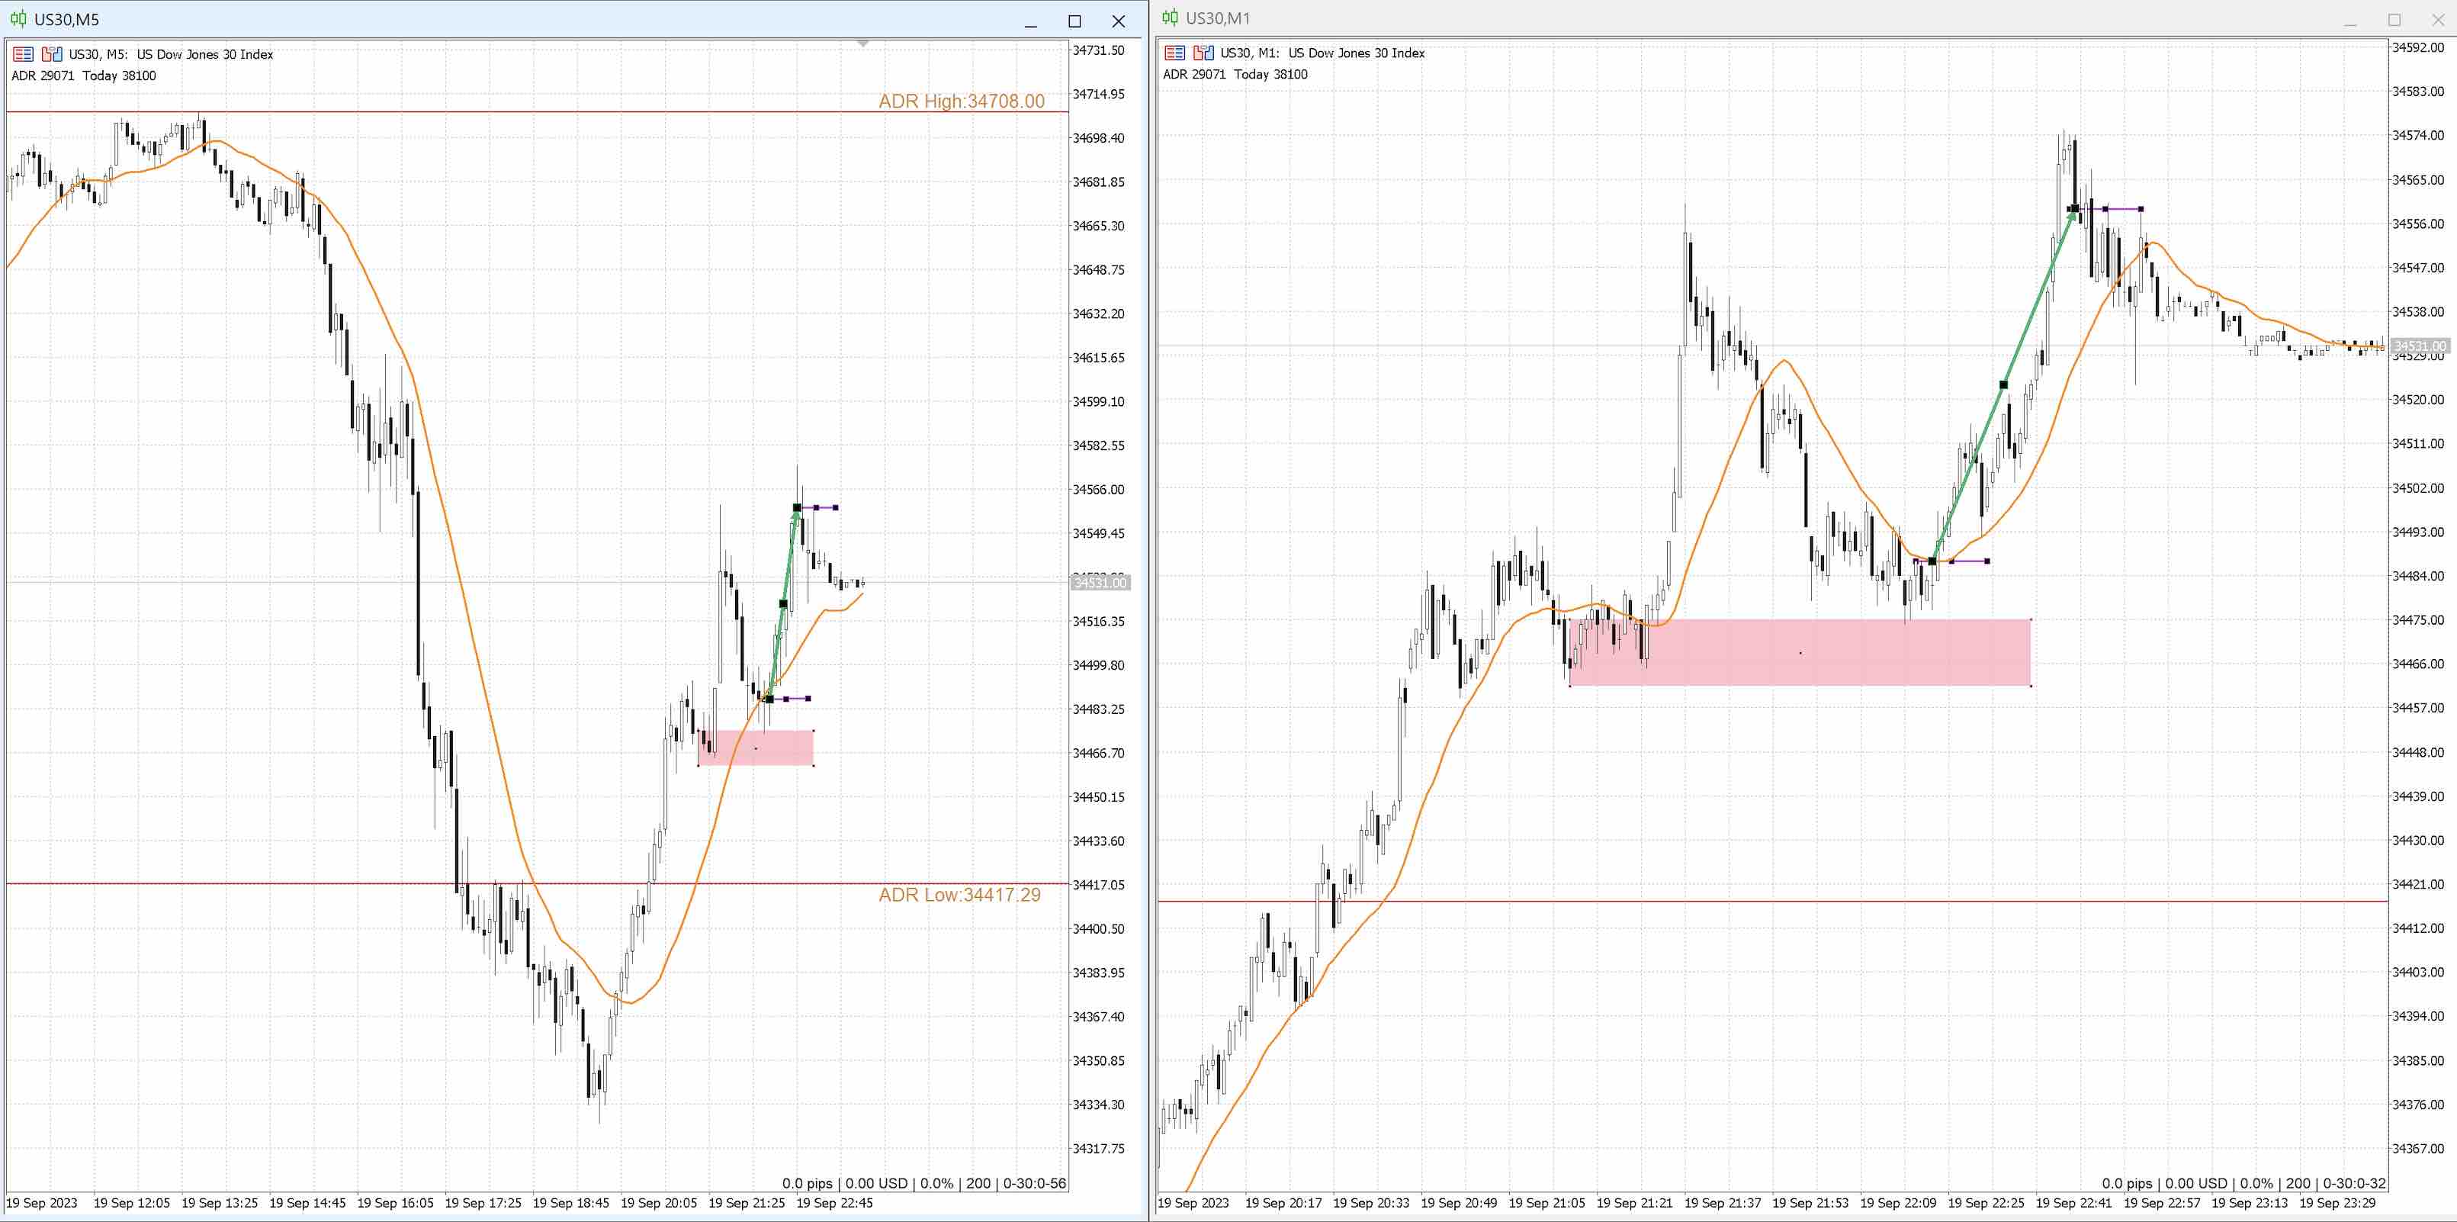This screenshot has height=1222, width=2457.
Task: Open Depth of Market icon on M1 chart
Action: pos(1203,53)
